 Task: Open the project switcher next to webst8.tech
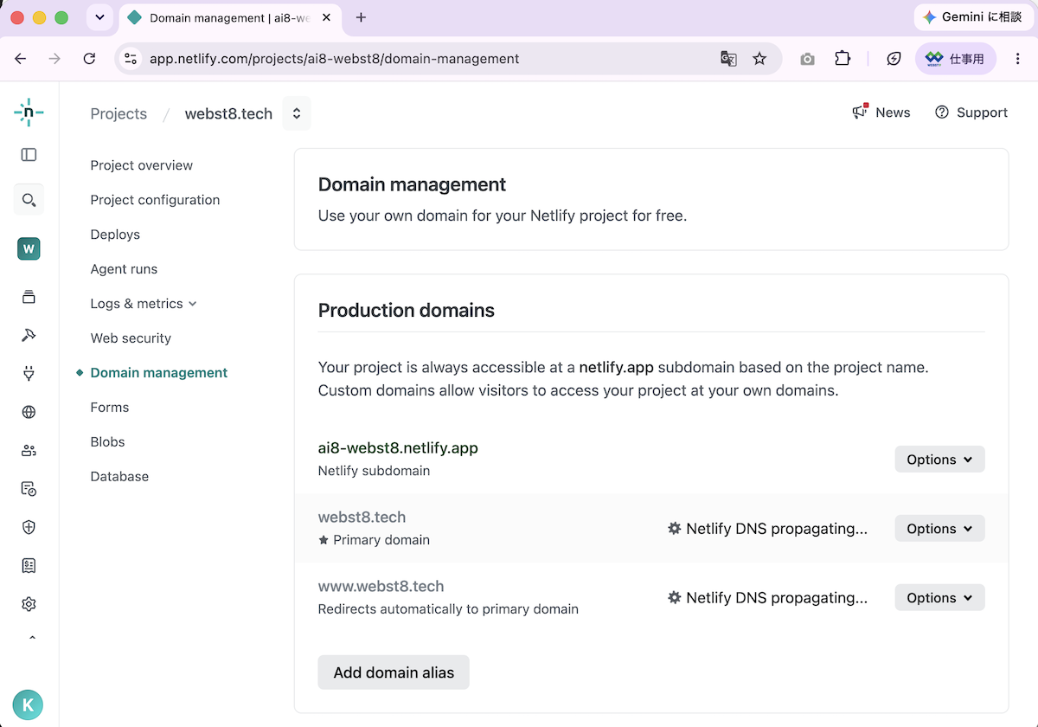297,113
